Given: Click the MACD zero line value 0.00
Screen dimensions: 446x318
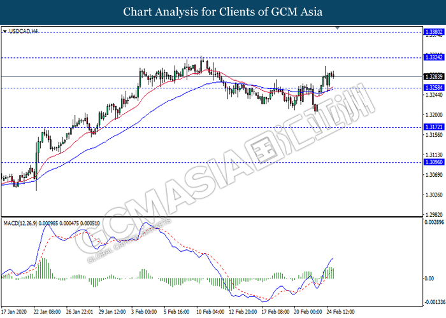Looking at the screenshot, I should click(429, 279).
